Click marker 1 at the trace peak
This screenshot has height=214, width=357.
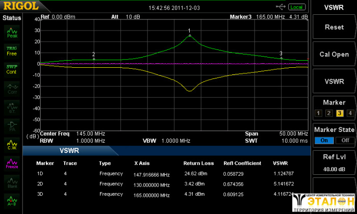tap(190, 35)
